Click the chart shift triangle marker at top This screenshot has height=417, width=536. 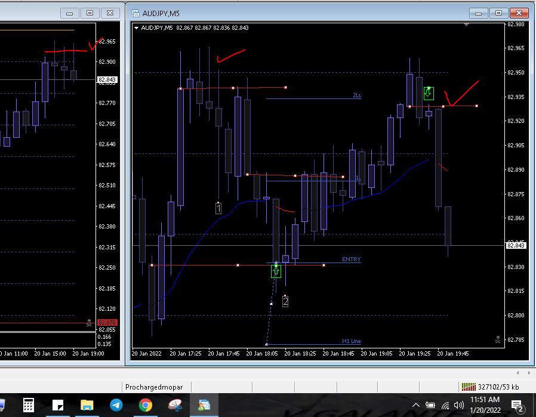point(466,24)
